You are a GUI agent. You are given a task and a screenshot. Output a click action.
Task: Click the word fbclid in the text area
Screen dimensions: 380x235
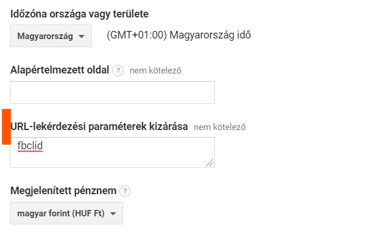(30, 146)
